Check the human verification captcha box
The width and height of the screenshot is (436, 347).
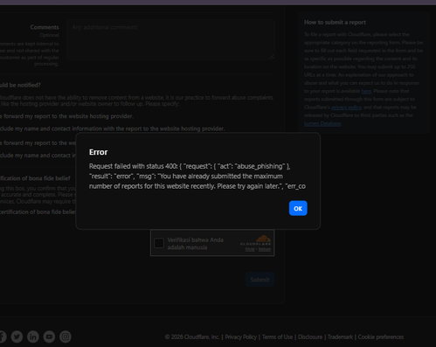pos(159,243)
